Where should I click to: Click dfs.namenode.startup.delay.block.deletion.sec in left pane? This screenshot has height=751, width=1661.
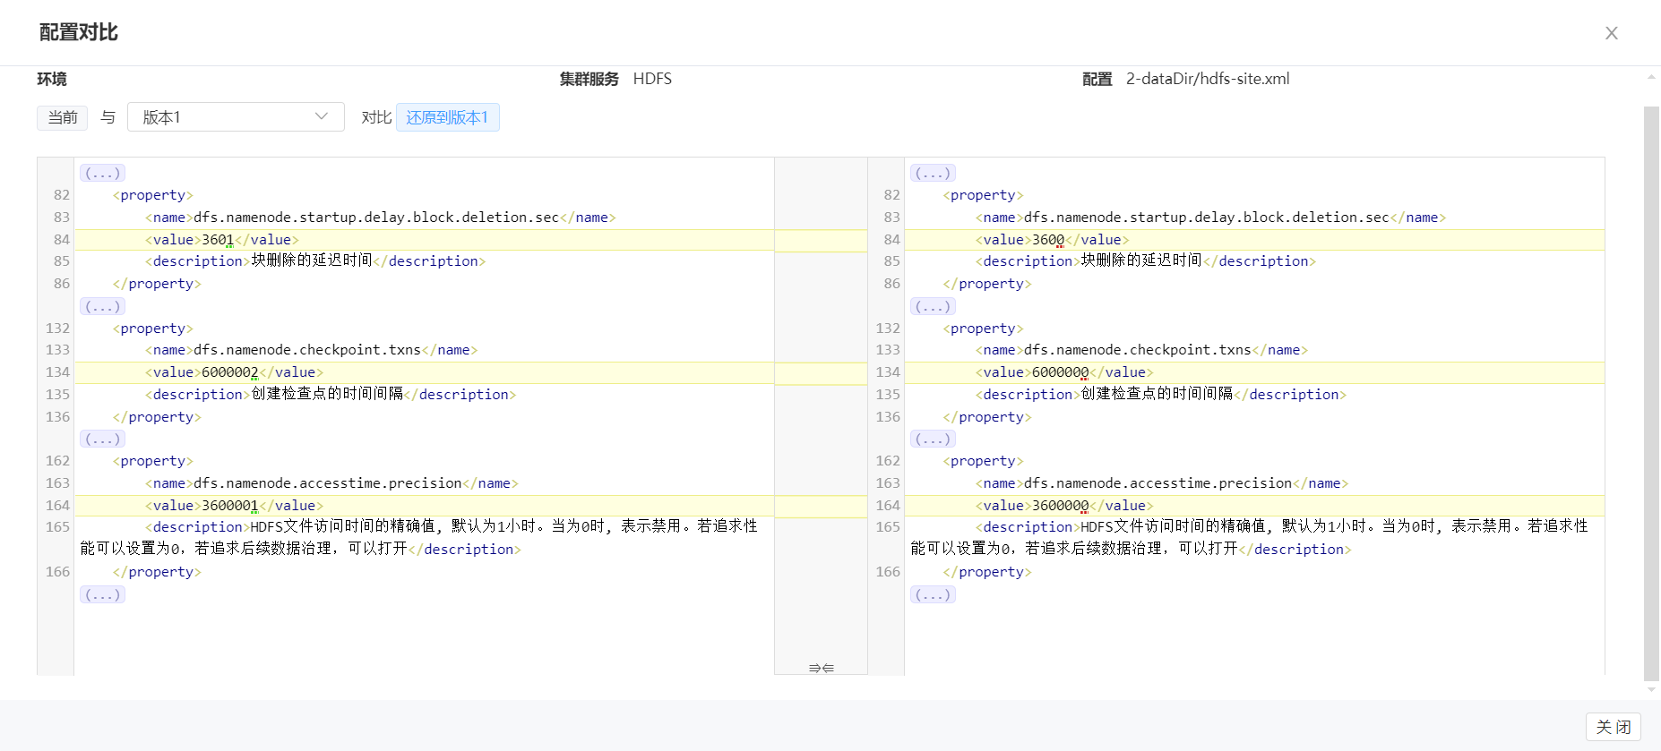pos(376,218)
